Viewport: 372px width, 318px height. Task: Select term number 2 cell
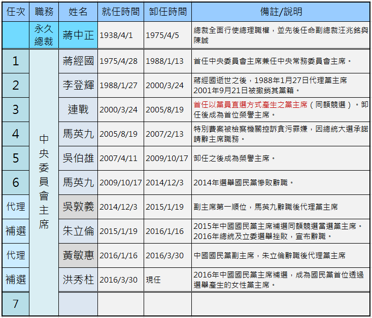(x=16, y=85)
